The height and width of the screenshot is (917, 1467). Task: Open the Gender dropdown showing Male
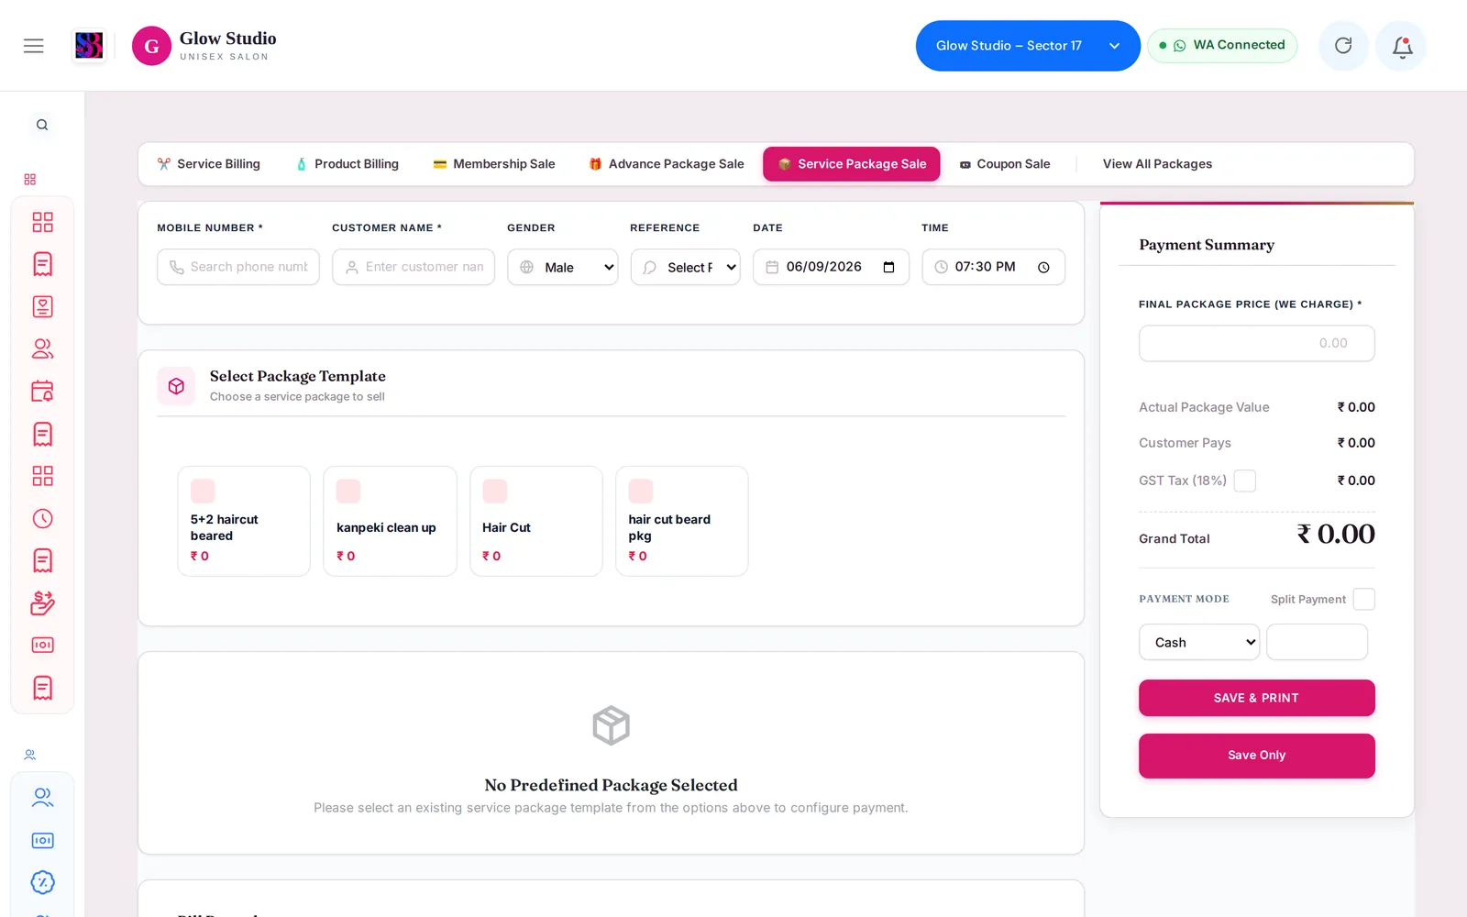point(563,267)
